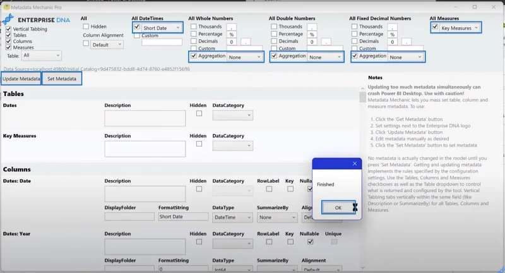This screenshot has width=505, height=273.
Task: Enable the Custom checkbox under All DateTimes
Action: (x=137, y=35)
